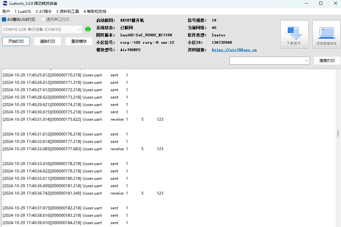This screenshot has width=341, height=227.
Task: Click the log panel scrollbar
Action: [338, 135]
